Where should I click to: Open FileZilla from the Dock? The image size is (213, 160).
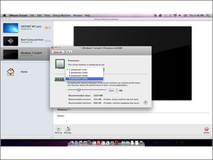point(99,143)
